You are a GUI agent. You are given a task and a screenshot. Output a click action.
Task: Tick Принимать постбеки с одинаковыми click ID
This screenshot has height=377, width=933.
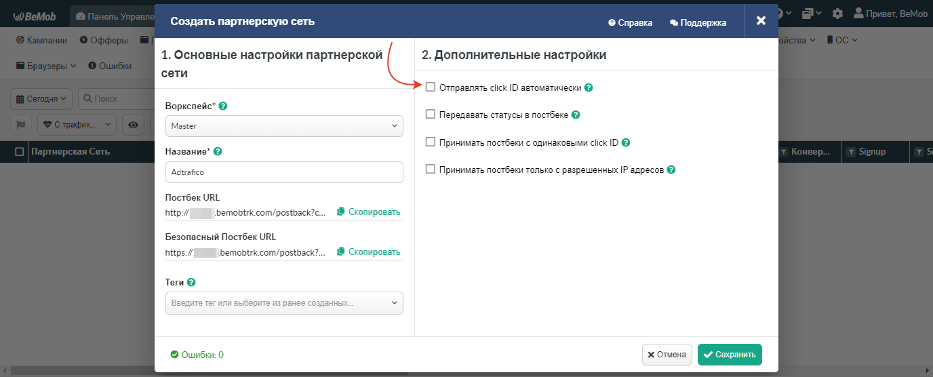430,142
